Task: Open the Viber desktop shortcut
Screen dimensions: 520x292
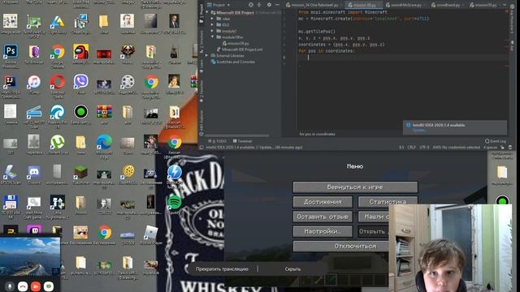Action: pyautogui.click(x=81, y=81)
